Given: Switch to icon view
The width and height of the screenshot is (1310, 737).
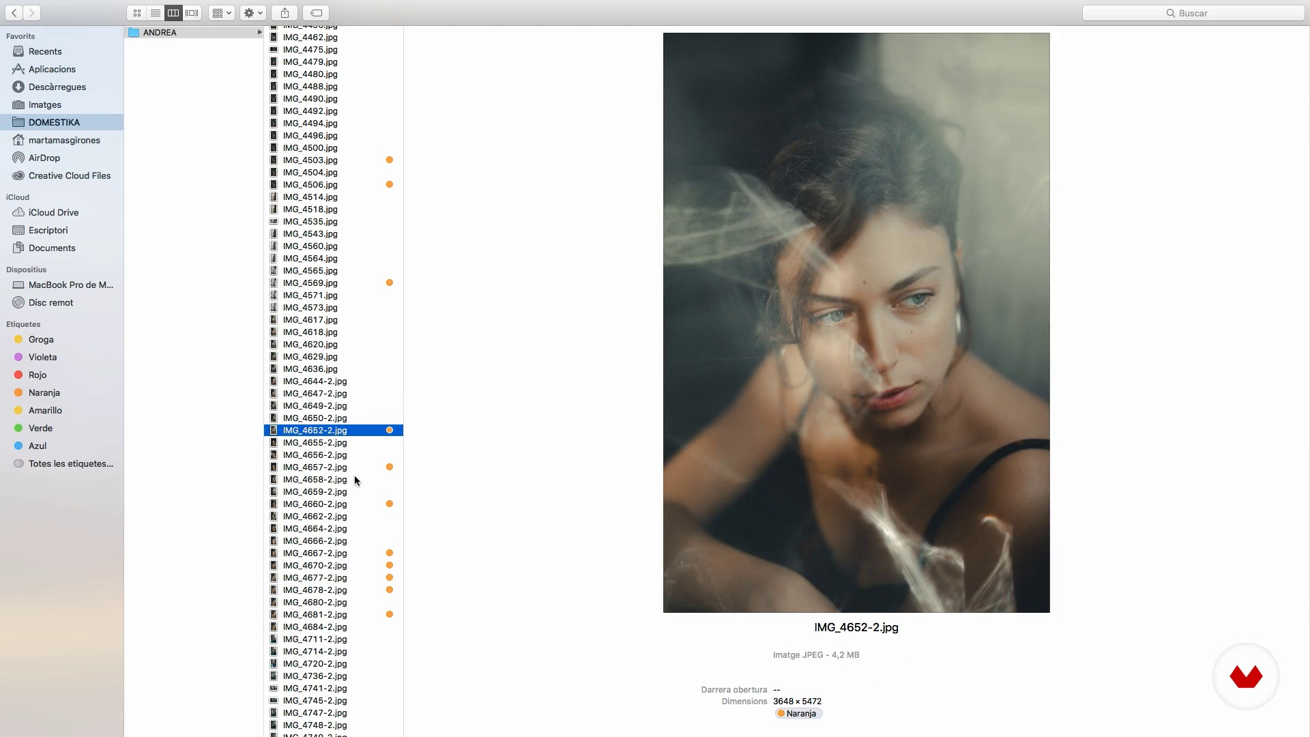Looking at the screenshot, I should [137, 13].
